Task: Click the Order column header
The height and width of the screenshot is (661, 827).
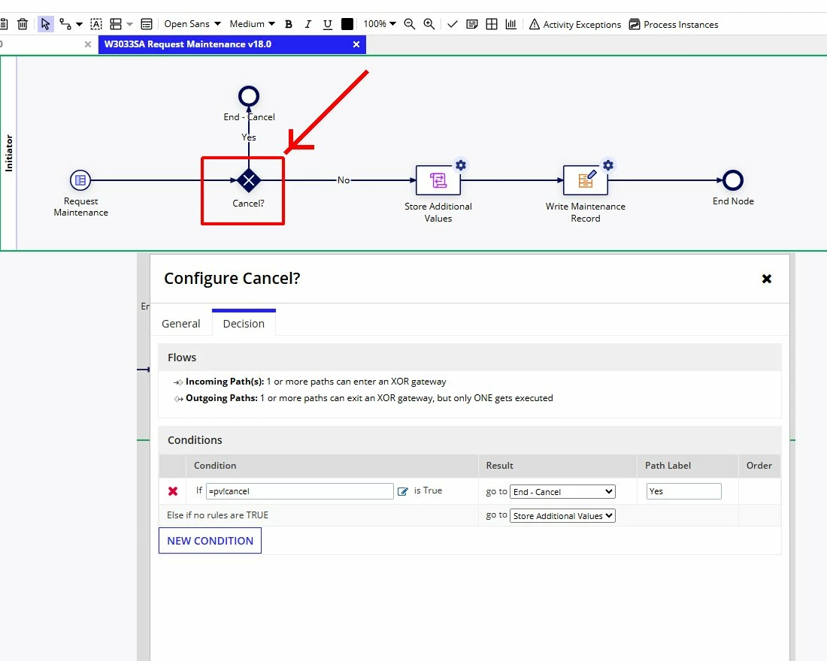Action: pos(759,466)
